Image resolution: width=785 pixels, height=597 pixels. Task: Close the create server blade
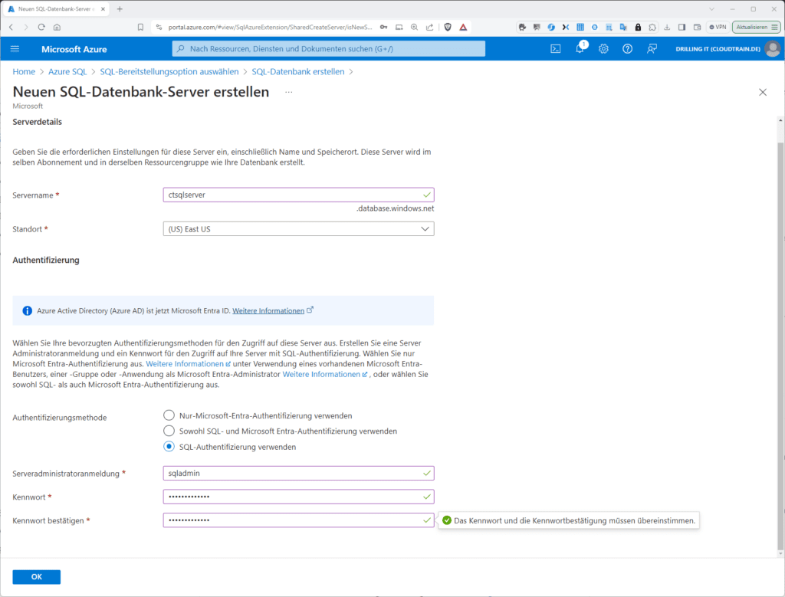[763, 92]
